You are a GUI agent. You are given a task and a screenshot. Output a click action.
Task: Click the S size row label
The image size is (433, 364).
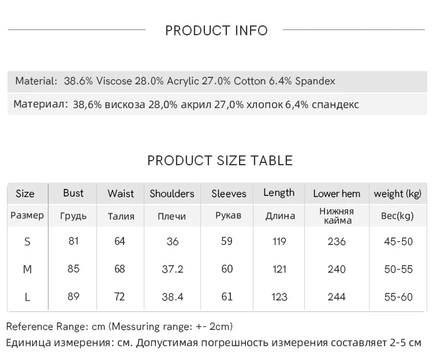pyautogui.click(x=27, y=242)
